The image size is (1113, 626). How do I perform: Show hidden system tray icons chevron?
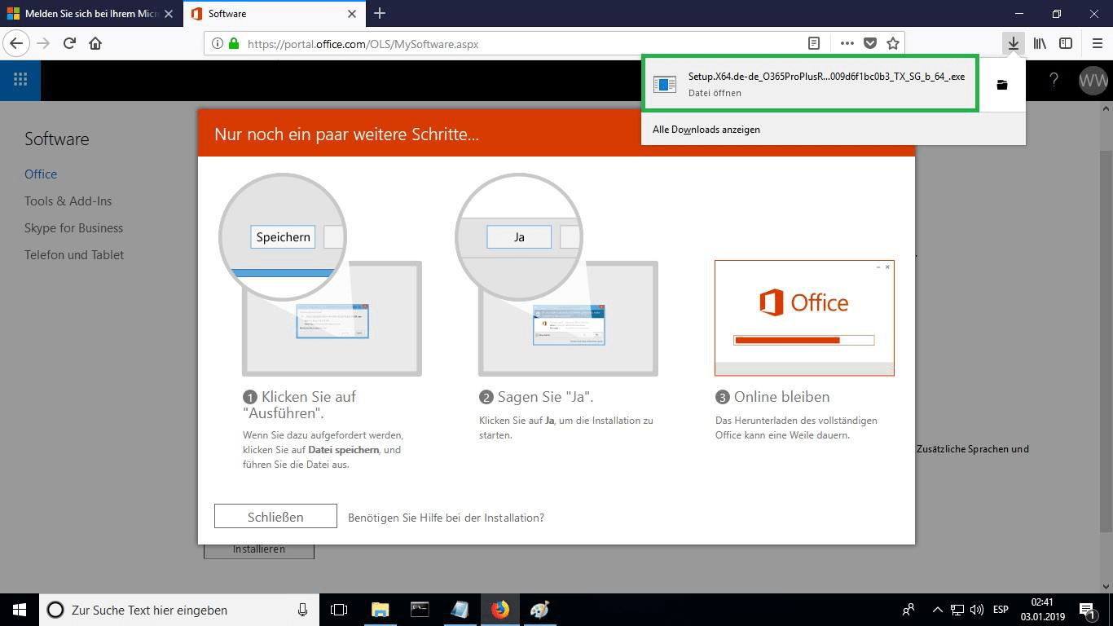(937, 610)
